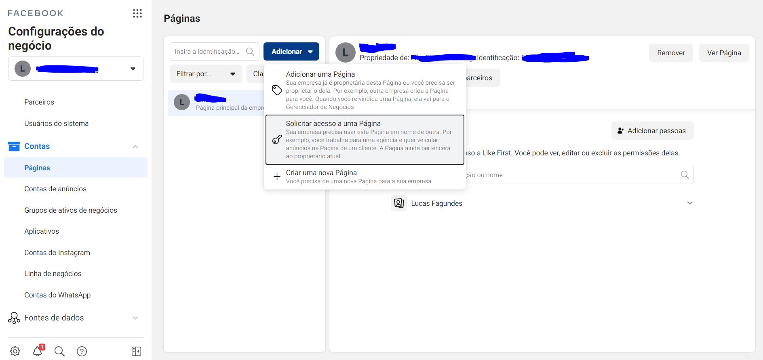Expand the Lucas Fagundes permissions chevron
Image resolution: width=763 pixels, height=360 pixels.
coord(690,203)
